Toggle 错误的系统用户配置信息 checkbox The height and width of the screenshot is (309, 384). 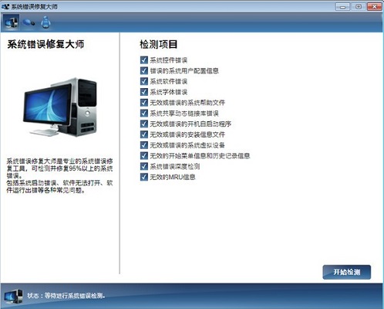coord(144,70)
